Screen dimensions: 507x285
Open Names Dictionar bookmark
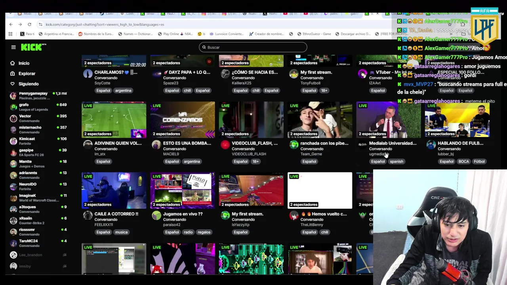coord(135,34)
